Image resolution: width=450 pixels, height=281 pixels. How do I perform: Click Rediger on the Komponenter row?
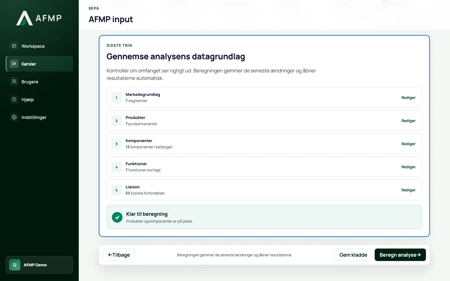[408, 144]
